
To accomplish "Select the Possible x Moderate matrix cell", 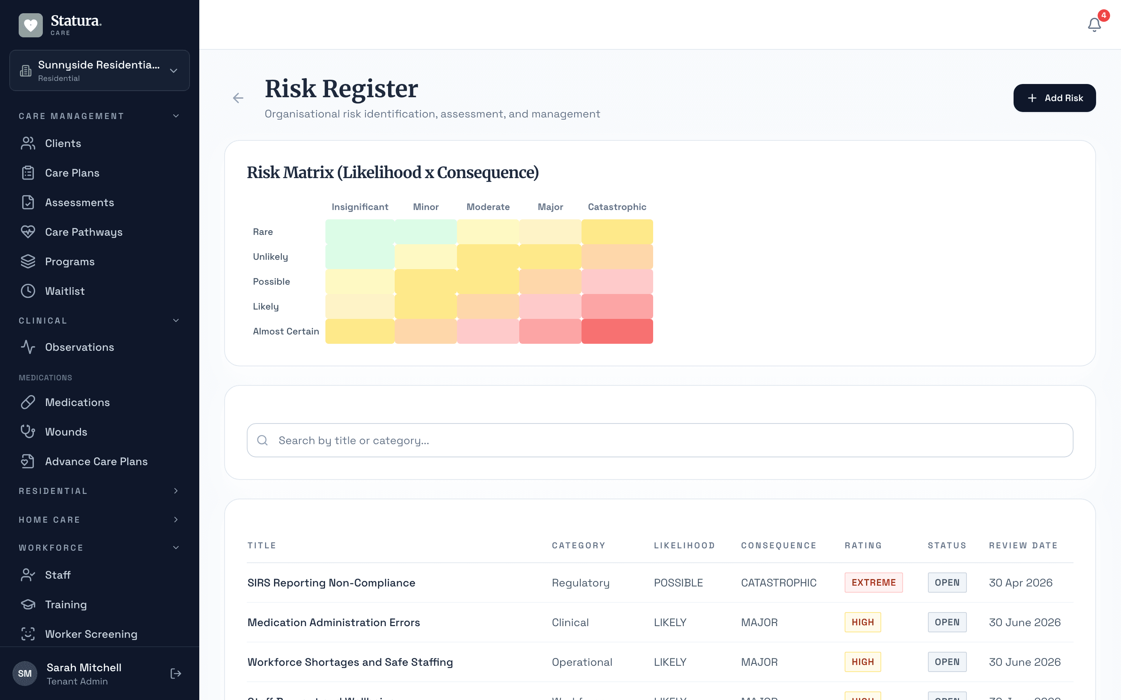I will coord(488,282).
